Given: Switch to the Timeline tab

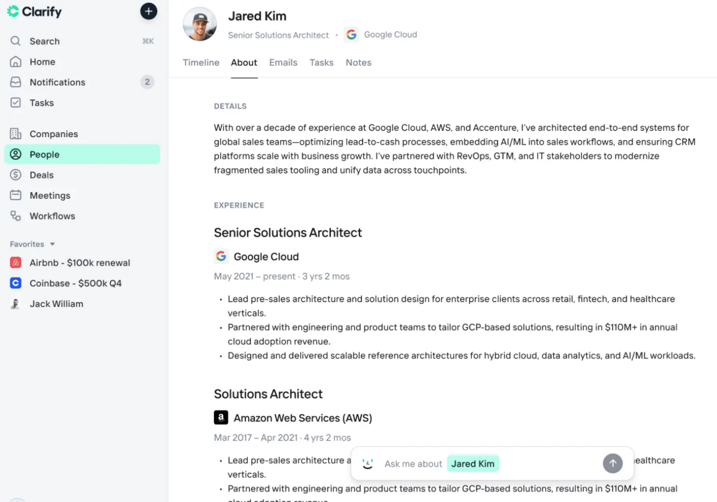Looking at the screenshot, I should [x=201, y=63].
